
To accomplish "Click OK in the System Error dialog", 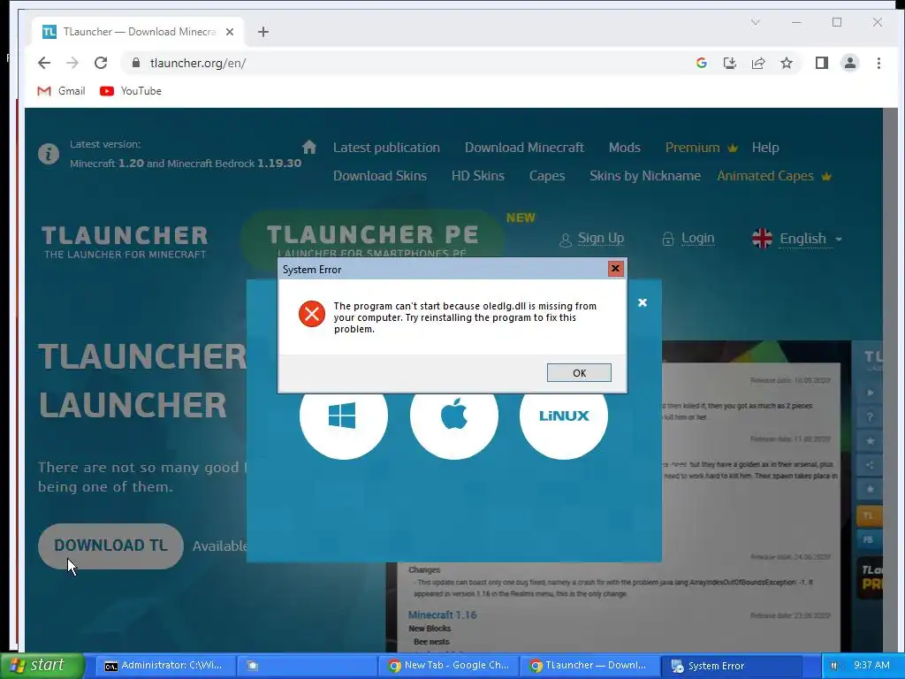I will [579, 372].
